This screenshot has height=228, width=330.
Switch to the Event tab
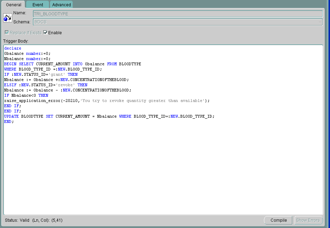tap(38, 5)
